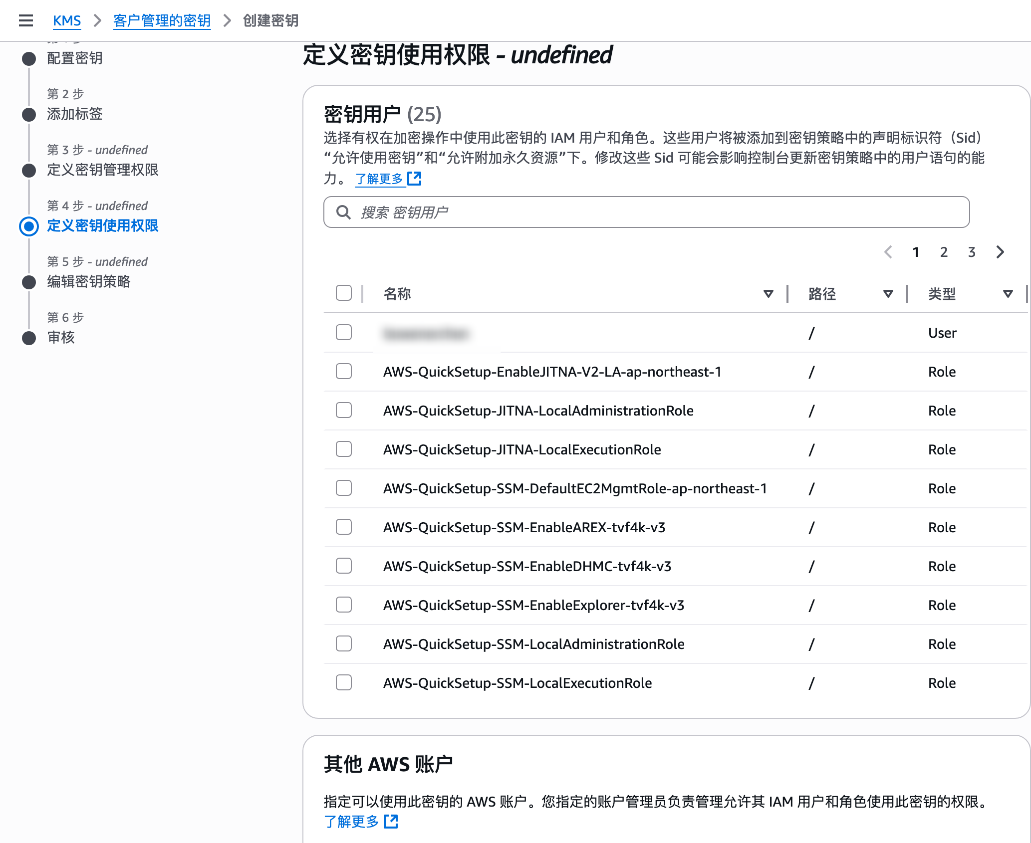Click the step circle for 添加标签
Screen dimensions: 1031x843
pyautogui.click(x=28, y=114)
